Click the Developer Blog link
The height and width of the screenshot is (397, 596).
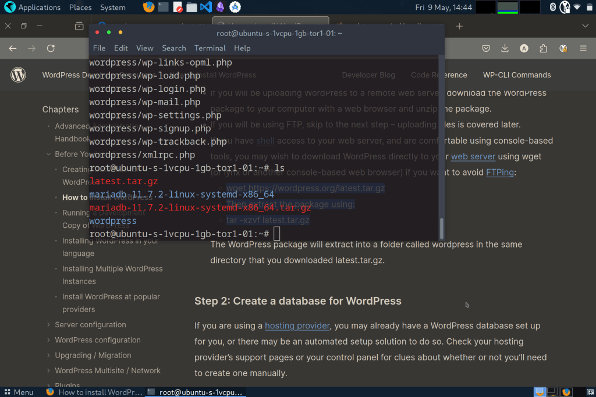(368, 75)
